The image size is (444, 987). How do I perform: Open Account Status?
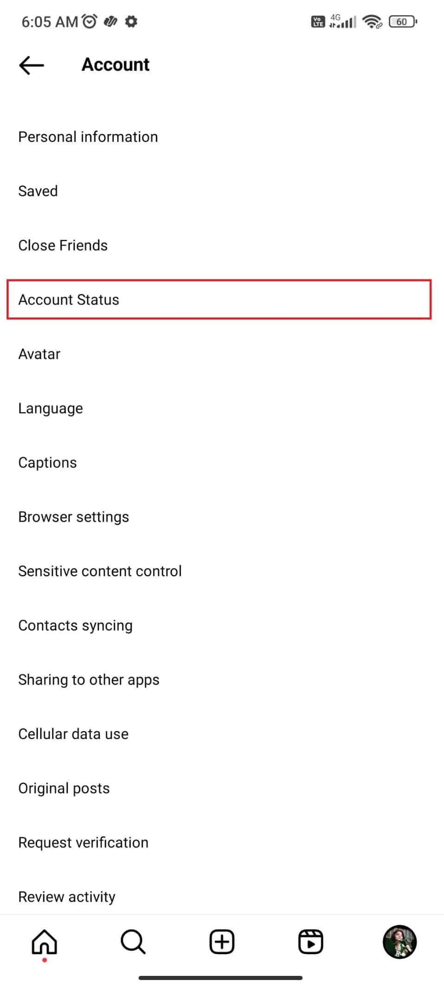219,299
